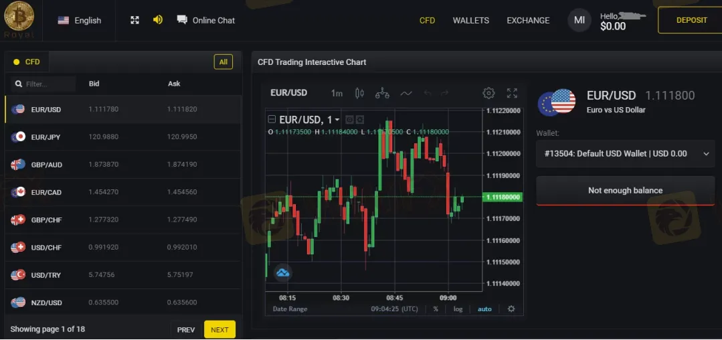The height and width of the screenshot is (340, 722).
Task: Open the Bitcoin Royal logo home
Action: click(19, 19)
